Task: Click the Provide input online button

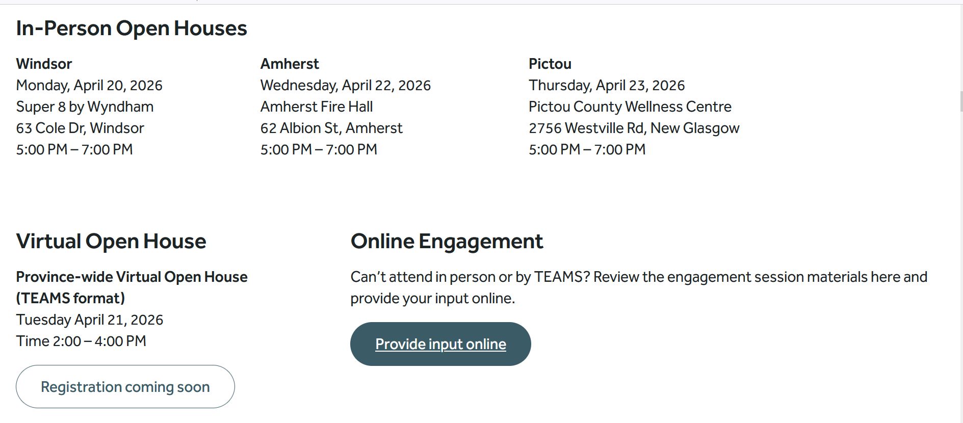Action: (x=440, y=344)
